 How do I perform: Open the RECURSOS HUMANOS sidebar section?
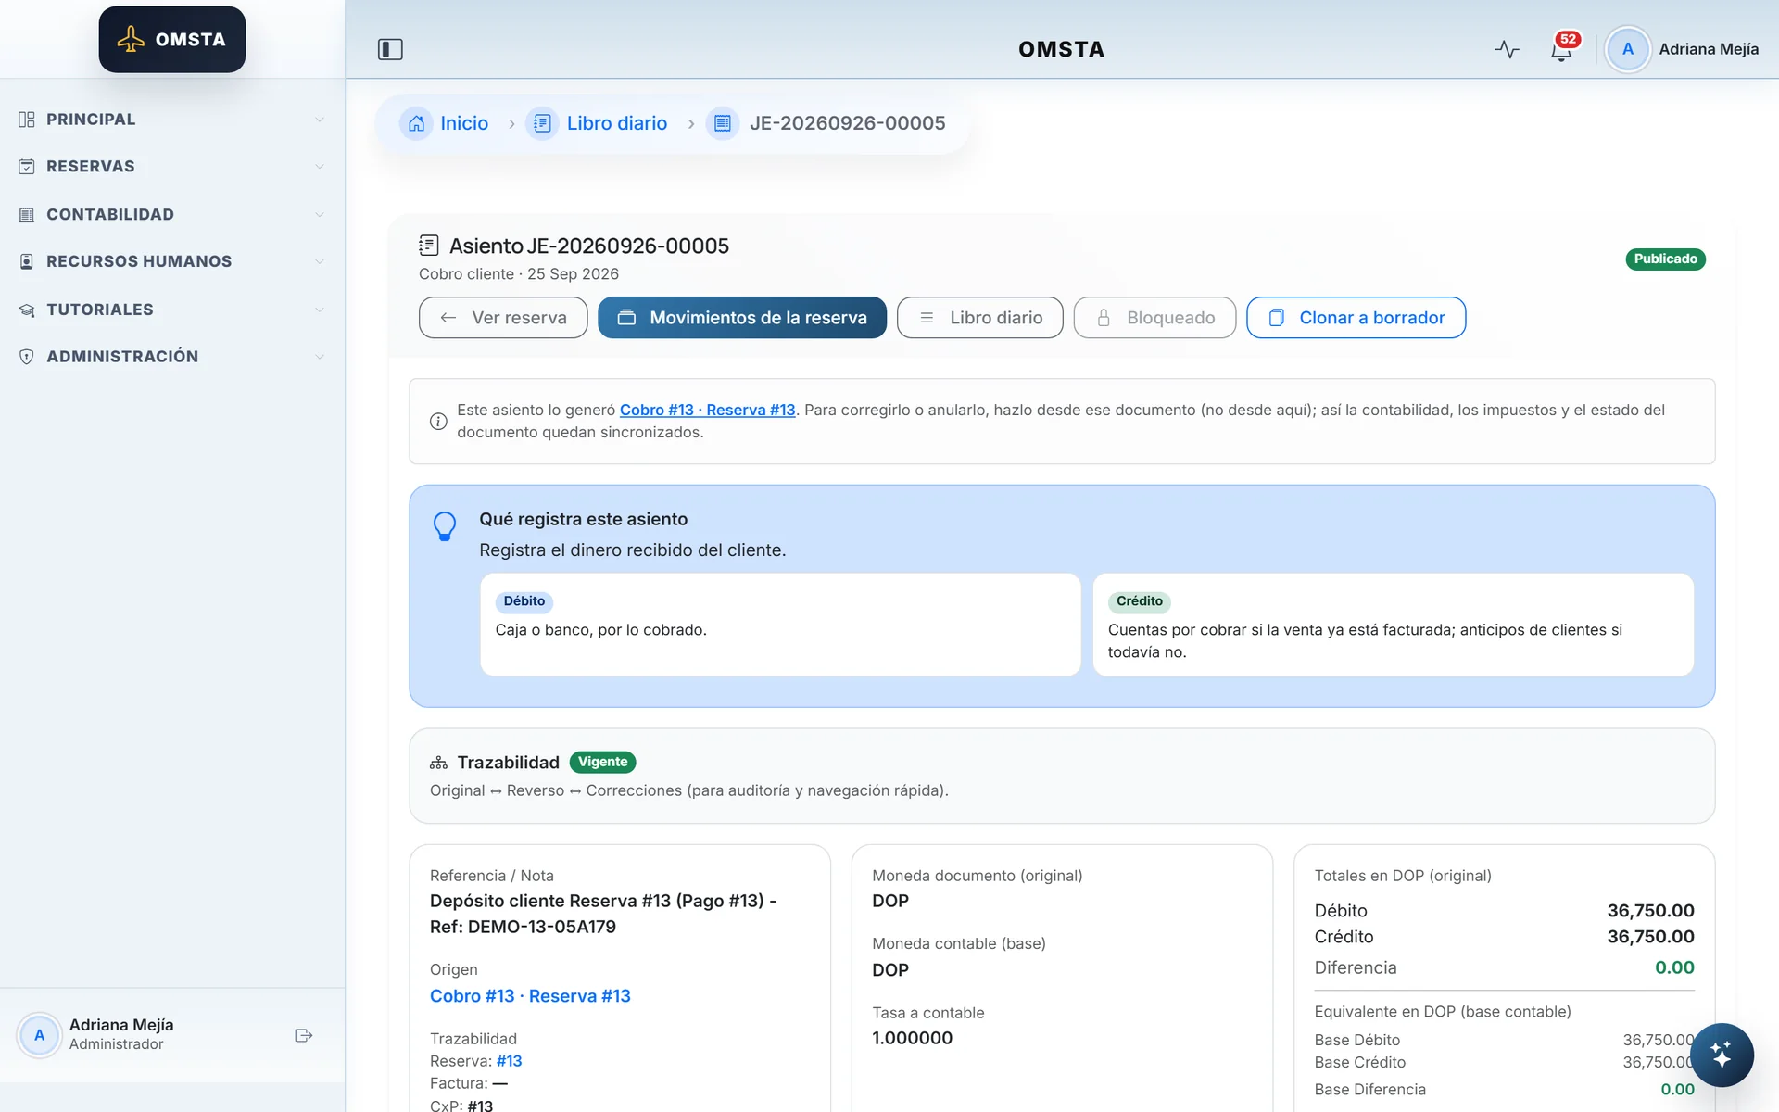(x=172, y=262)
